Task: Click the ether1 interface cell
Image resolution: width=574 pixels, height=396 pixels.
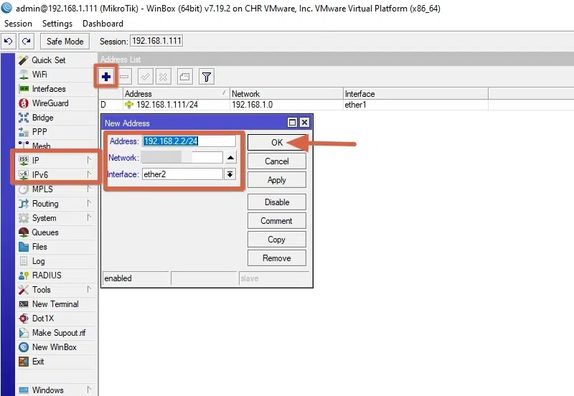Action: 415,105
